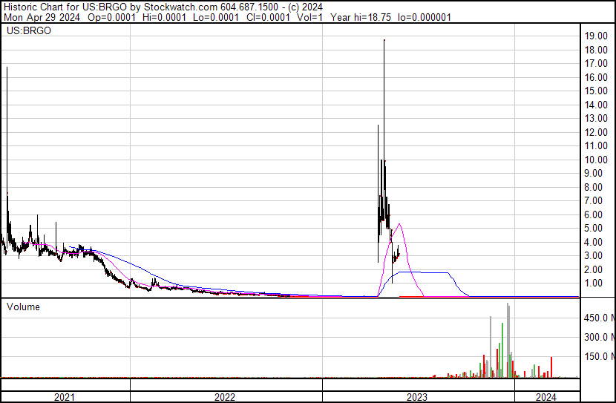Click the 450.0 M volume axis label
This screenshot has width=616, height=403.
click(600, 318)
